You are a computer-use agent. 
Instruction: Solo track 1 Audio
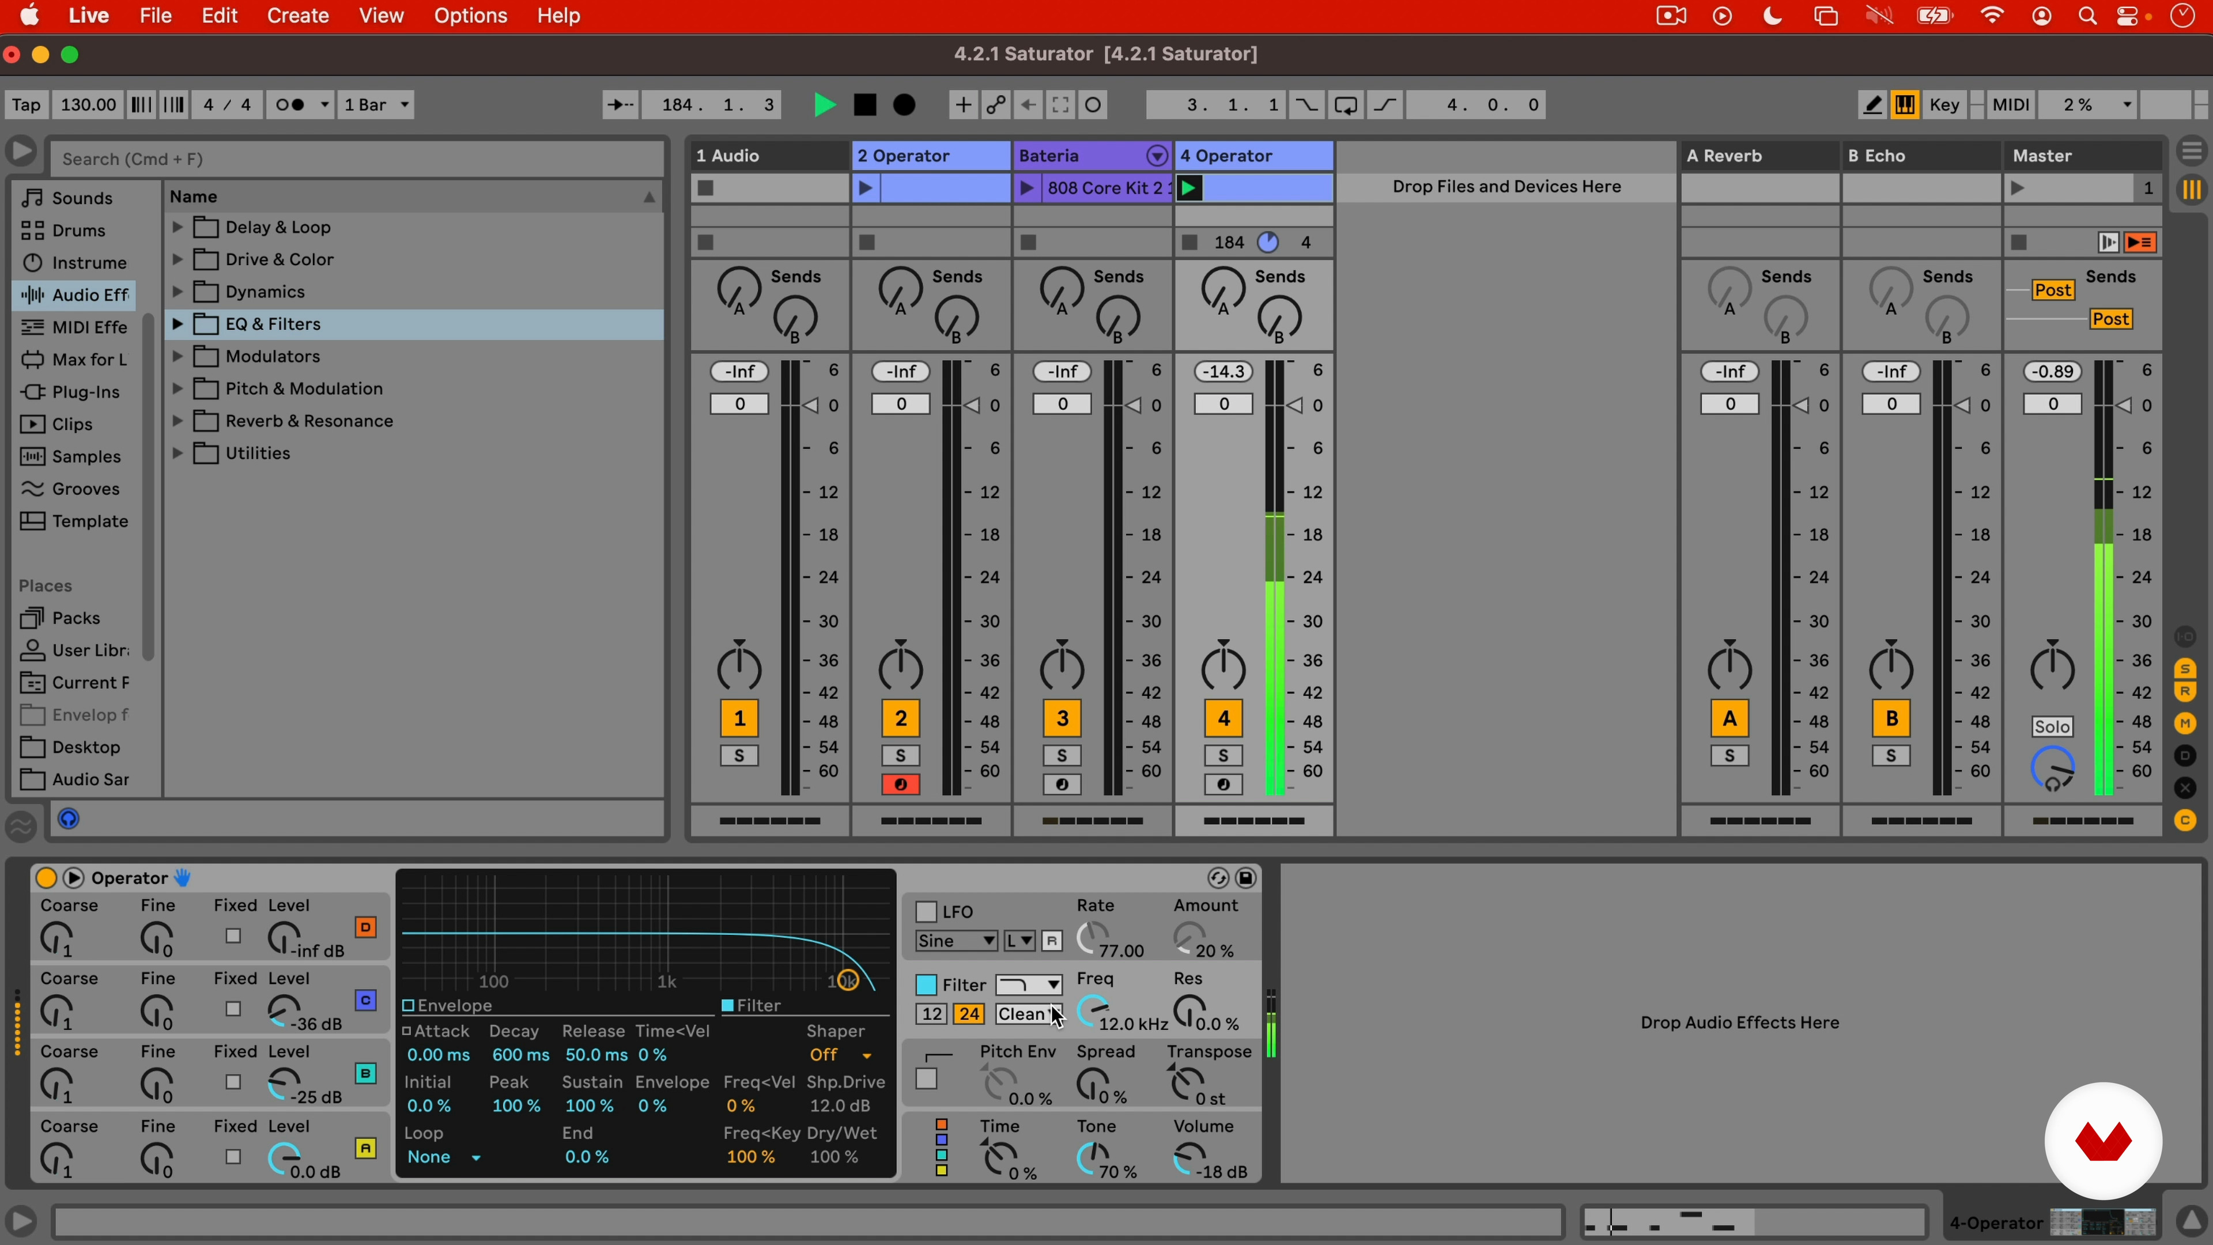(x=739, y=756)
